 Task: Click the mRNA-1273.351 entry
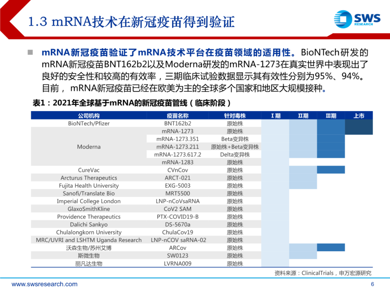click(178, 139)
